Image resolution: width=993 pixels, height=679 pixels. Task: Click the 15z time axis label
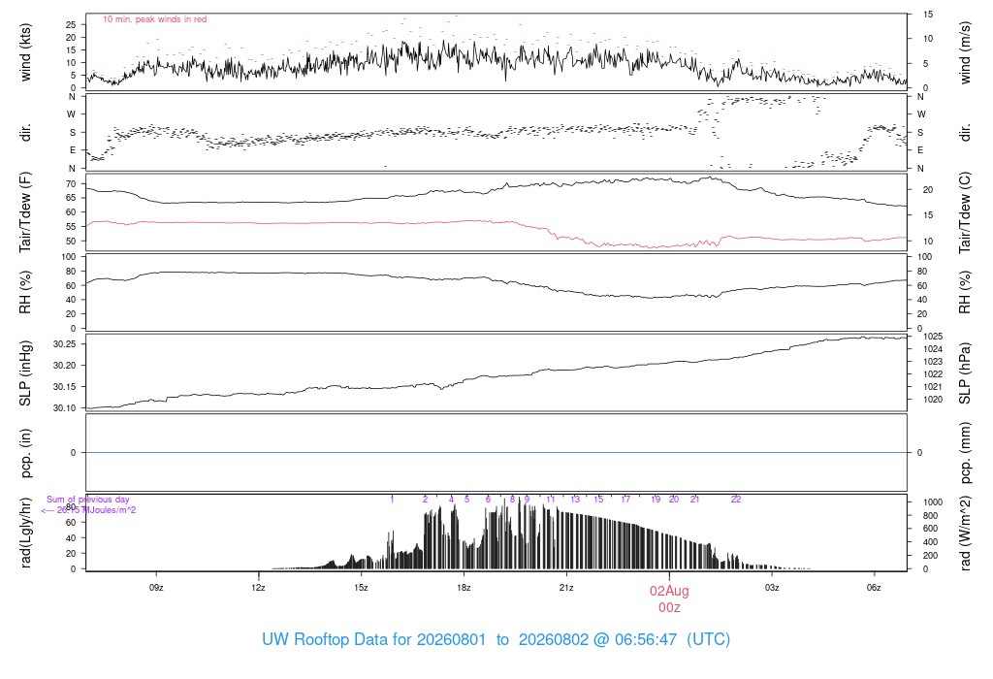coord(361,588)
